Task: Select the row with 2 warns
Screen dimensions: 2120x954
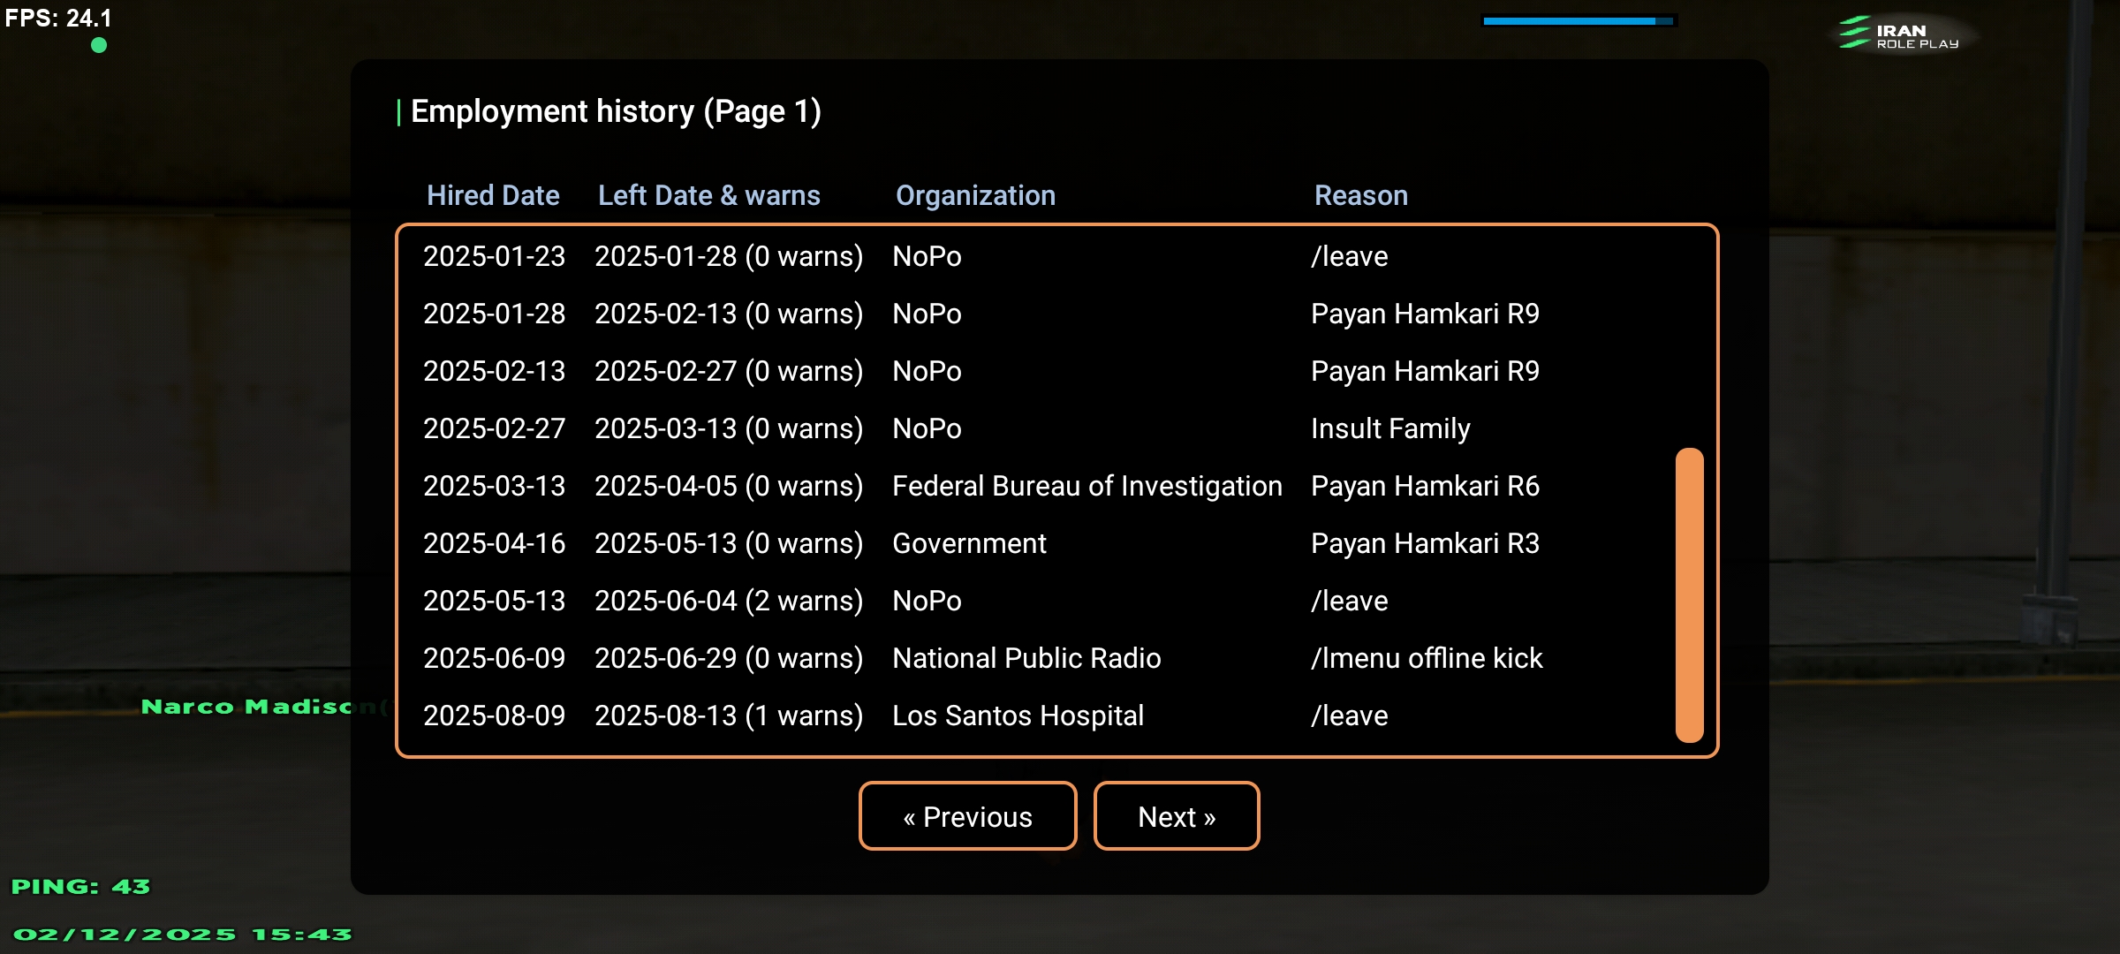Action: [x=728, y=601]
